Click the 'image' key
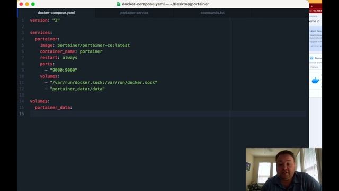Viewport: 339px width, 191px height. coord(46,45)
